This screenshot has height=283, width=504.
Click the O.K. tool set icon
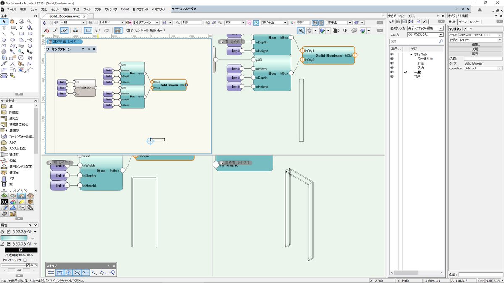click(5, 202)
